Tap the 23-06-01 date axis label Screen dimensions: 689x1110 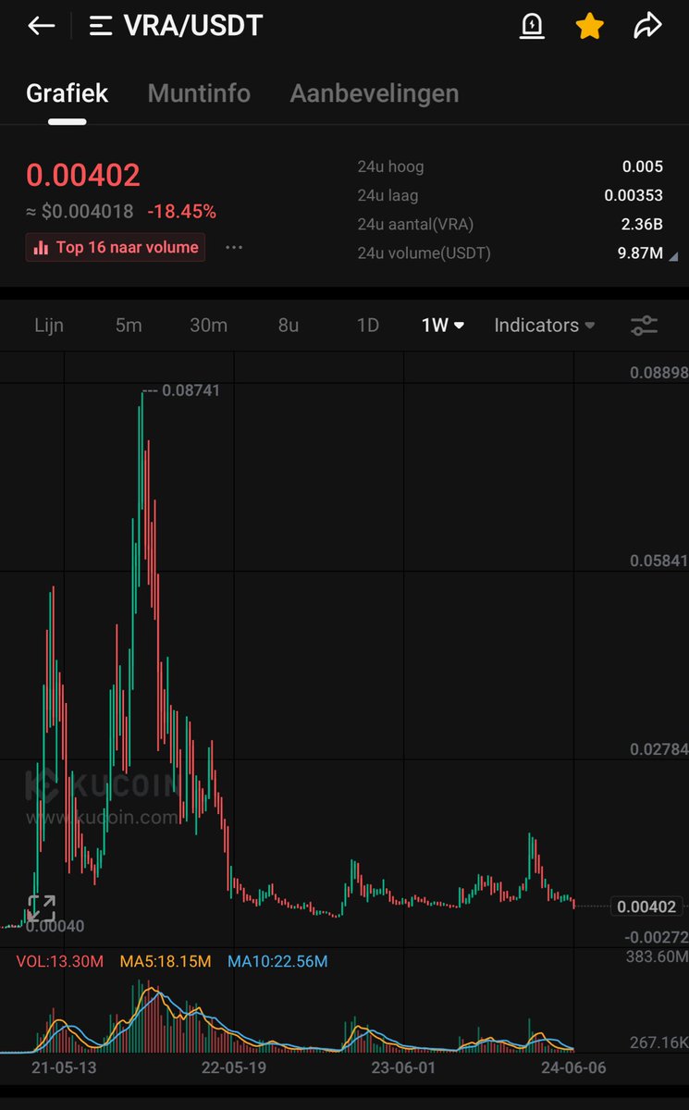[x=403, y=1067]
